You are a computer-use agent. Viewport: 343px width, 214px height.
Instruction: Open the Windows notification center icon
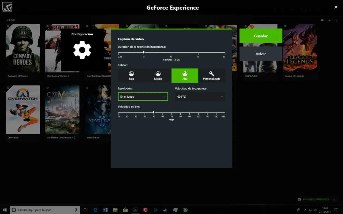[336, 210]
